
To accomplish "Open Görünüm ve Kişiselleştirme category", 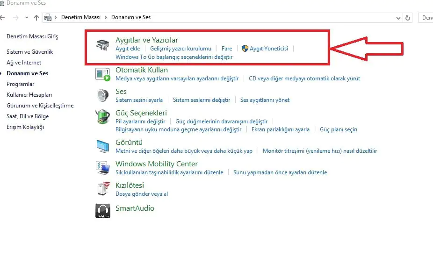I will 40,106.
